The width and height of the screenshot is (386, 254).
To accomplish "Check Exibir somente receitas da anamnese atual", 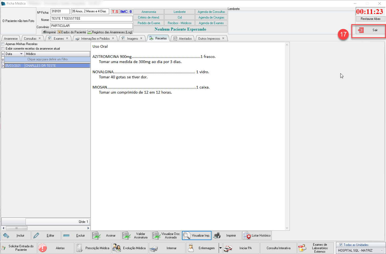I will (3, 49).
